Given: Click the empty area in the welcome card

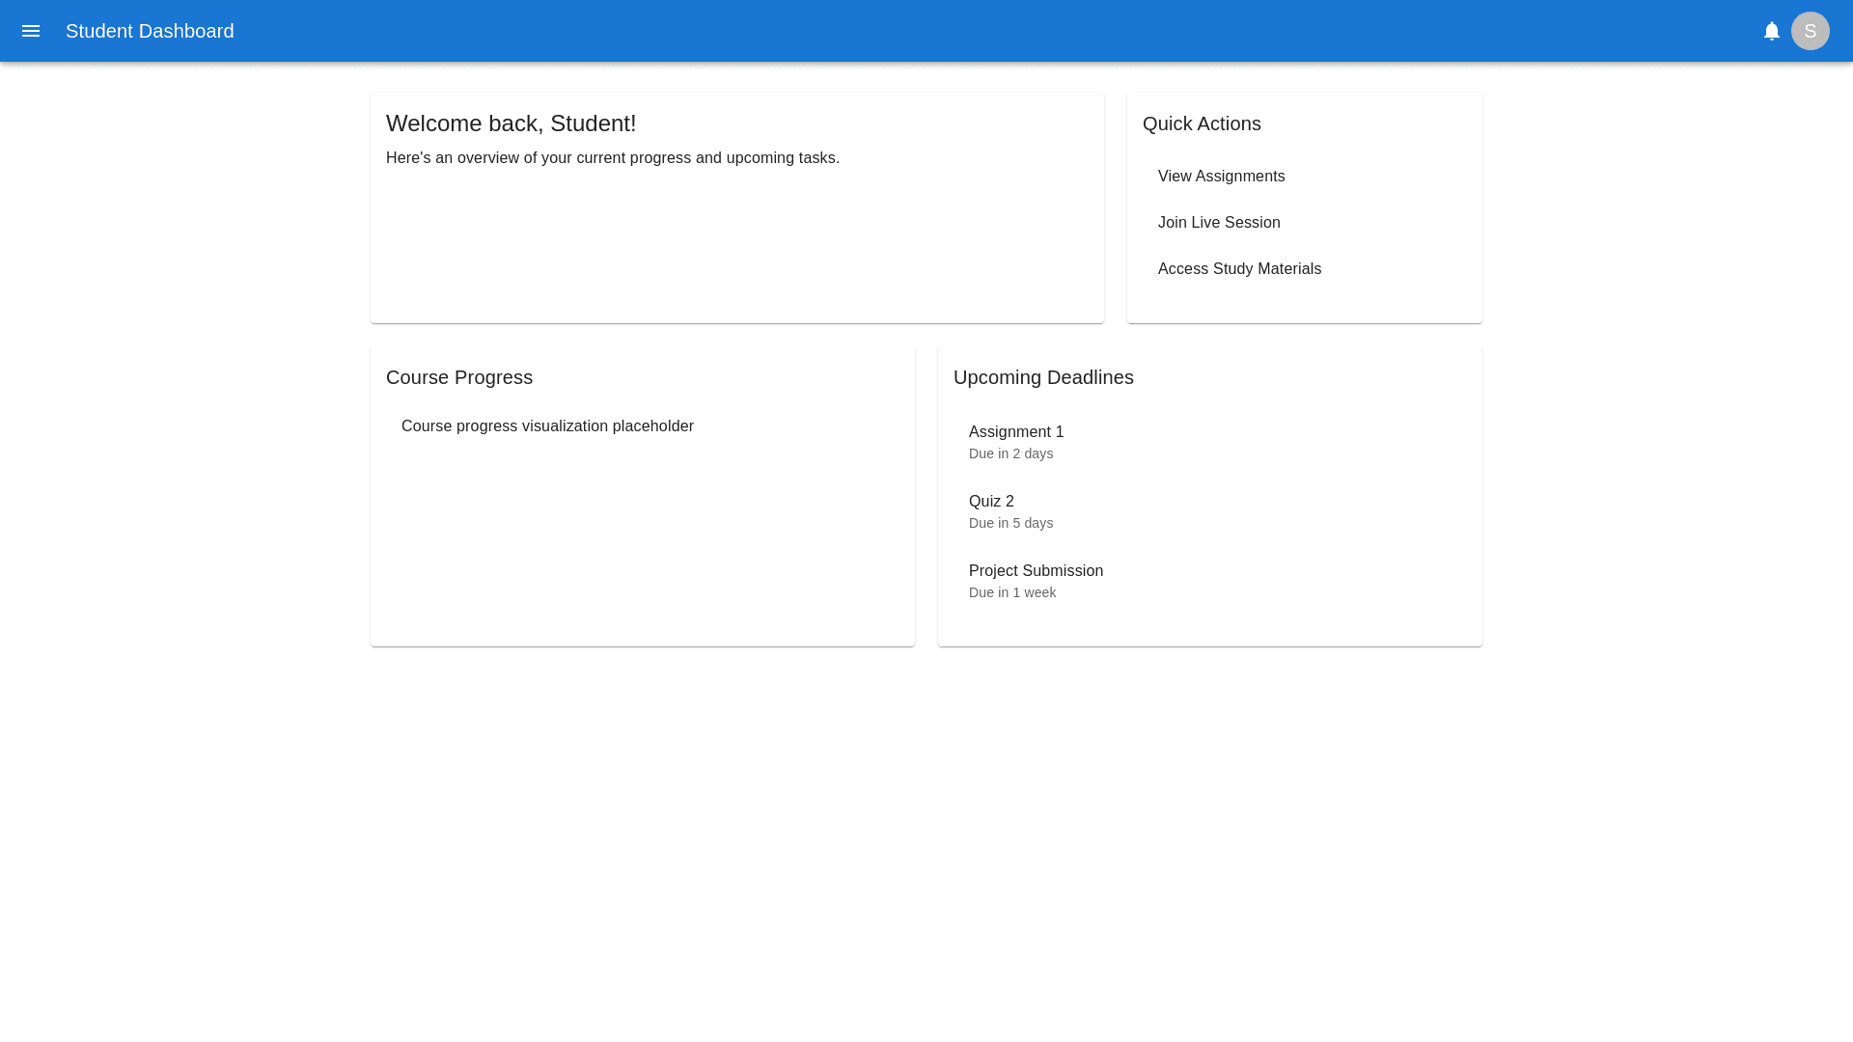Looking at the screenshot, I should point(737,251).
